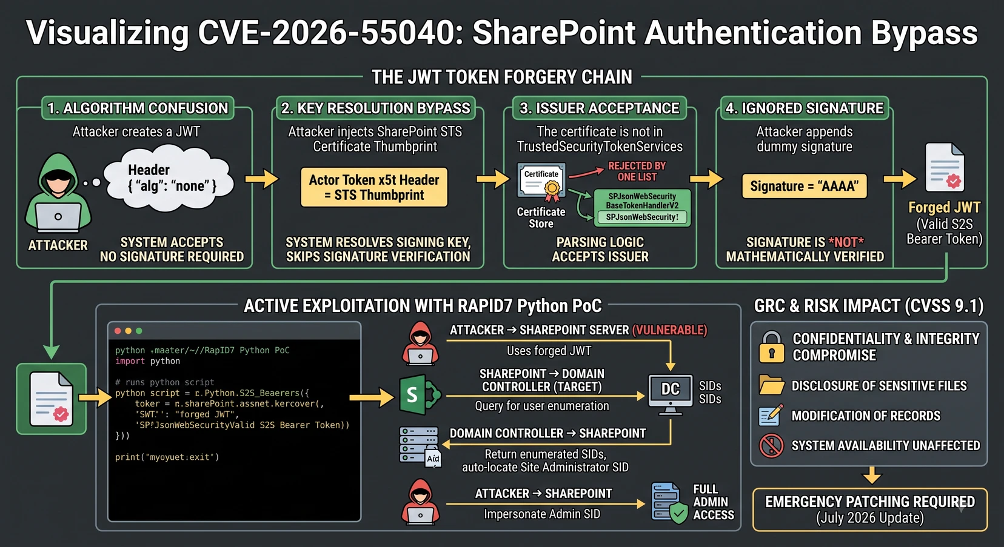The height and width of the screenshot is (547, 1004).
Task: Click the server rack icon with AD badge
Action: click(x=420, y=446)
